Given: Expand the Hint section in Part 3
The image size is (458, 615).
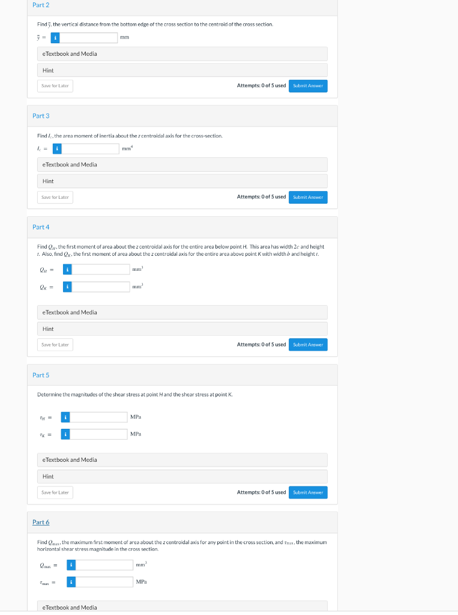Looking at the screenshot, I should tap(182, 181).
